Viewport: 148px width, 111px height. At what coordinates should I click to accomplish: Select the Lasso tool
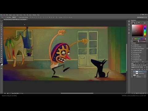pos(2,26)
